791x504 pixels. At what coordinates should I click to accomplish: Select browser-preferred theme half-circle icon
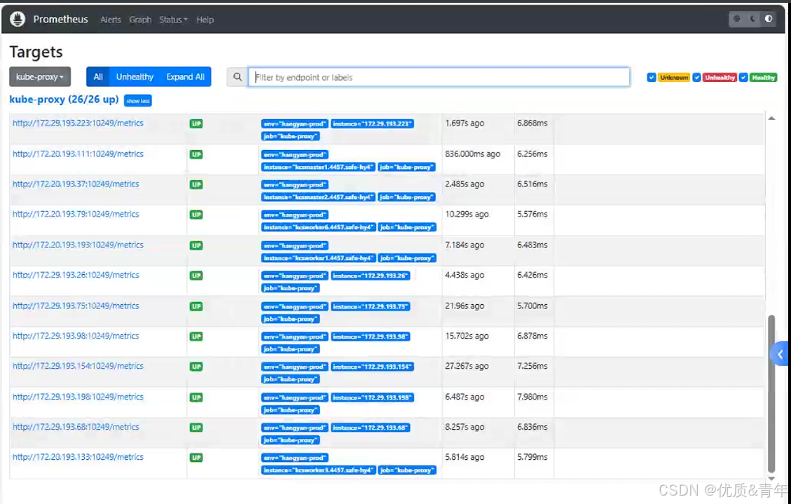pos(769,19)
